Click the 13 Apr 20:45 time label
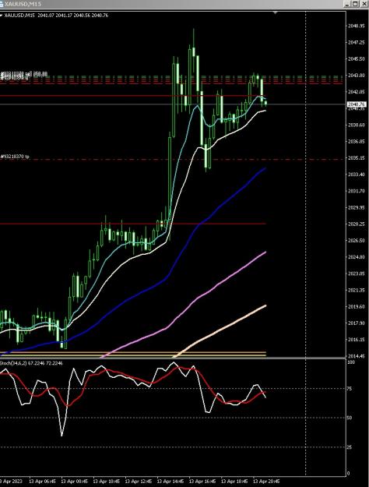 [x=266, y=481]
